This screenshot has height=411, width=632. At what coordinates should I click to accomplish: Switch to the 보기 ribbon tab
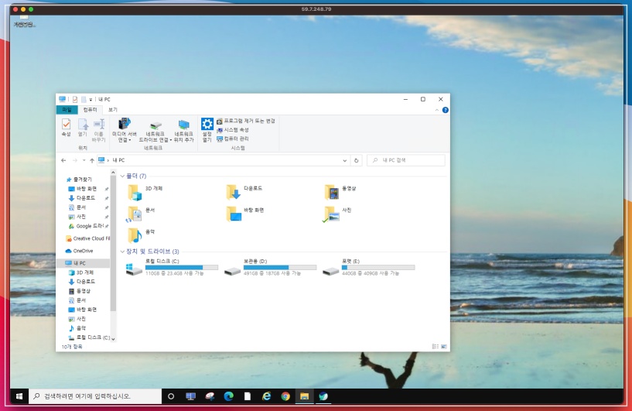113,110
